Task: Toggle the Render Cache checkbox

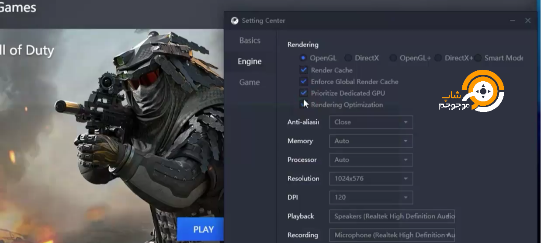Action: point(304,70)
